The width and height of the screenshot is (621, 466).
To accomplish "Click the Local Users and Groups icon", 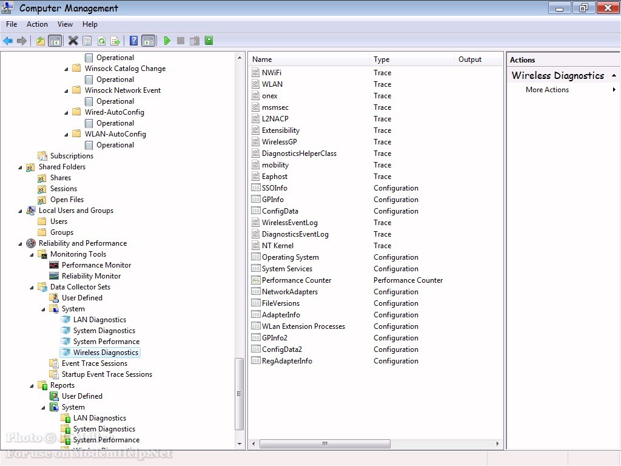I will click(31, 211).
